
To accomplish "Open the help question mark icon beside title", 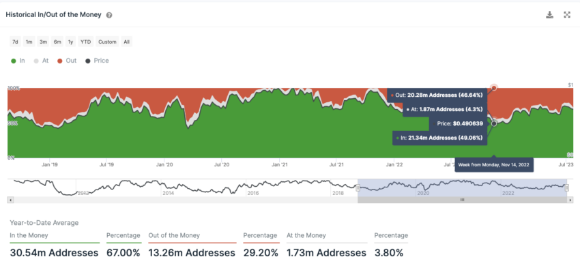I will pyautogui.click(x=109, y=16).
